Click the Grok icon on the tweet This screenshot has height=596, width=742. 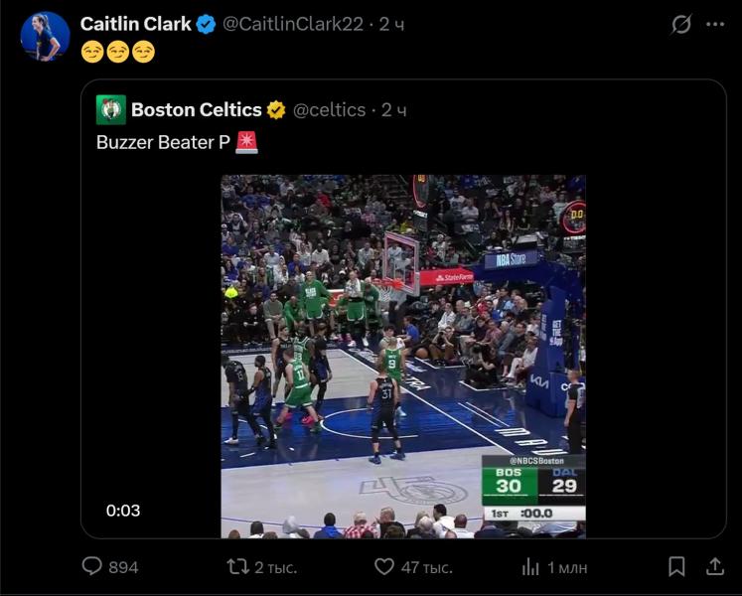coord(681,25)
